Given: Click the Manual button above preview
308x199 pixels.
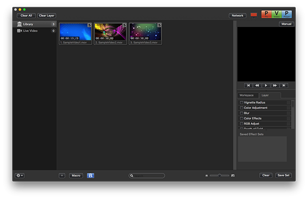Looking at the screenshot, I should (286, 24).
